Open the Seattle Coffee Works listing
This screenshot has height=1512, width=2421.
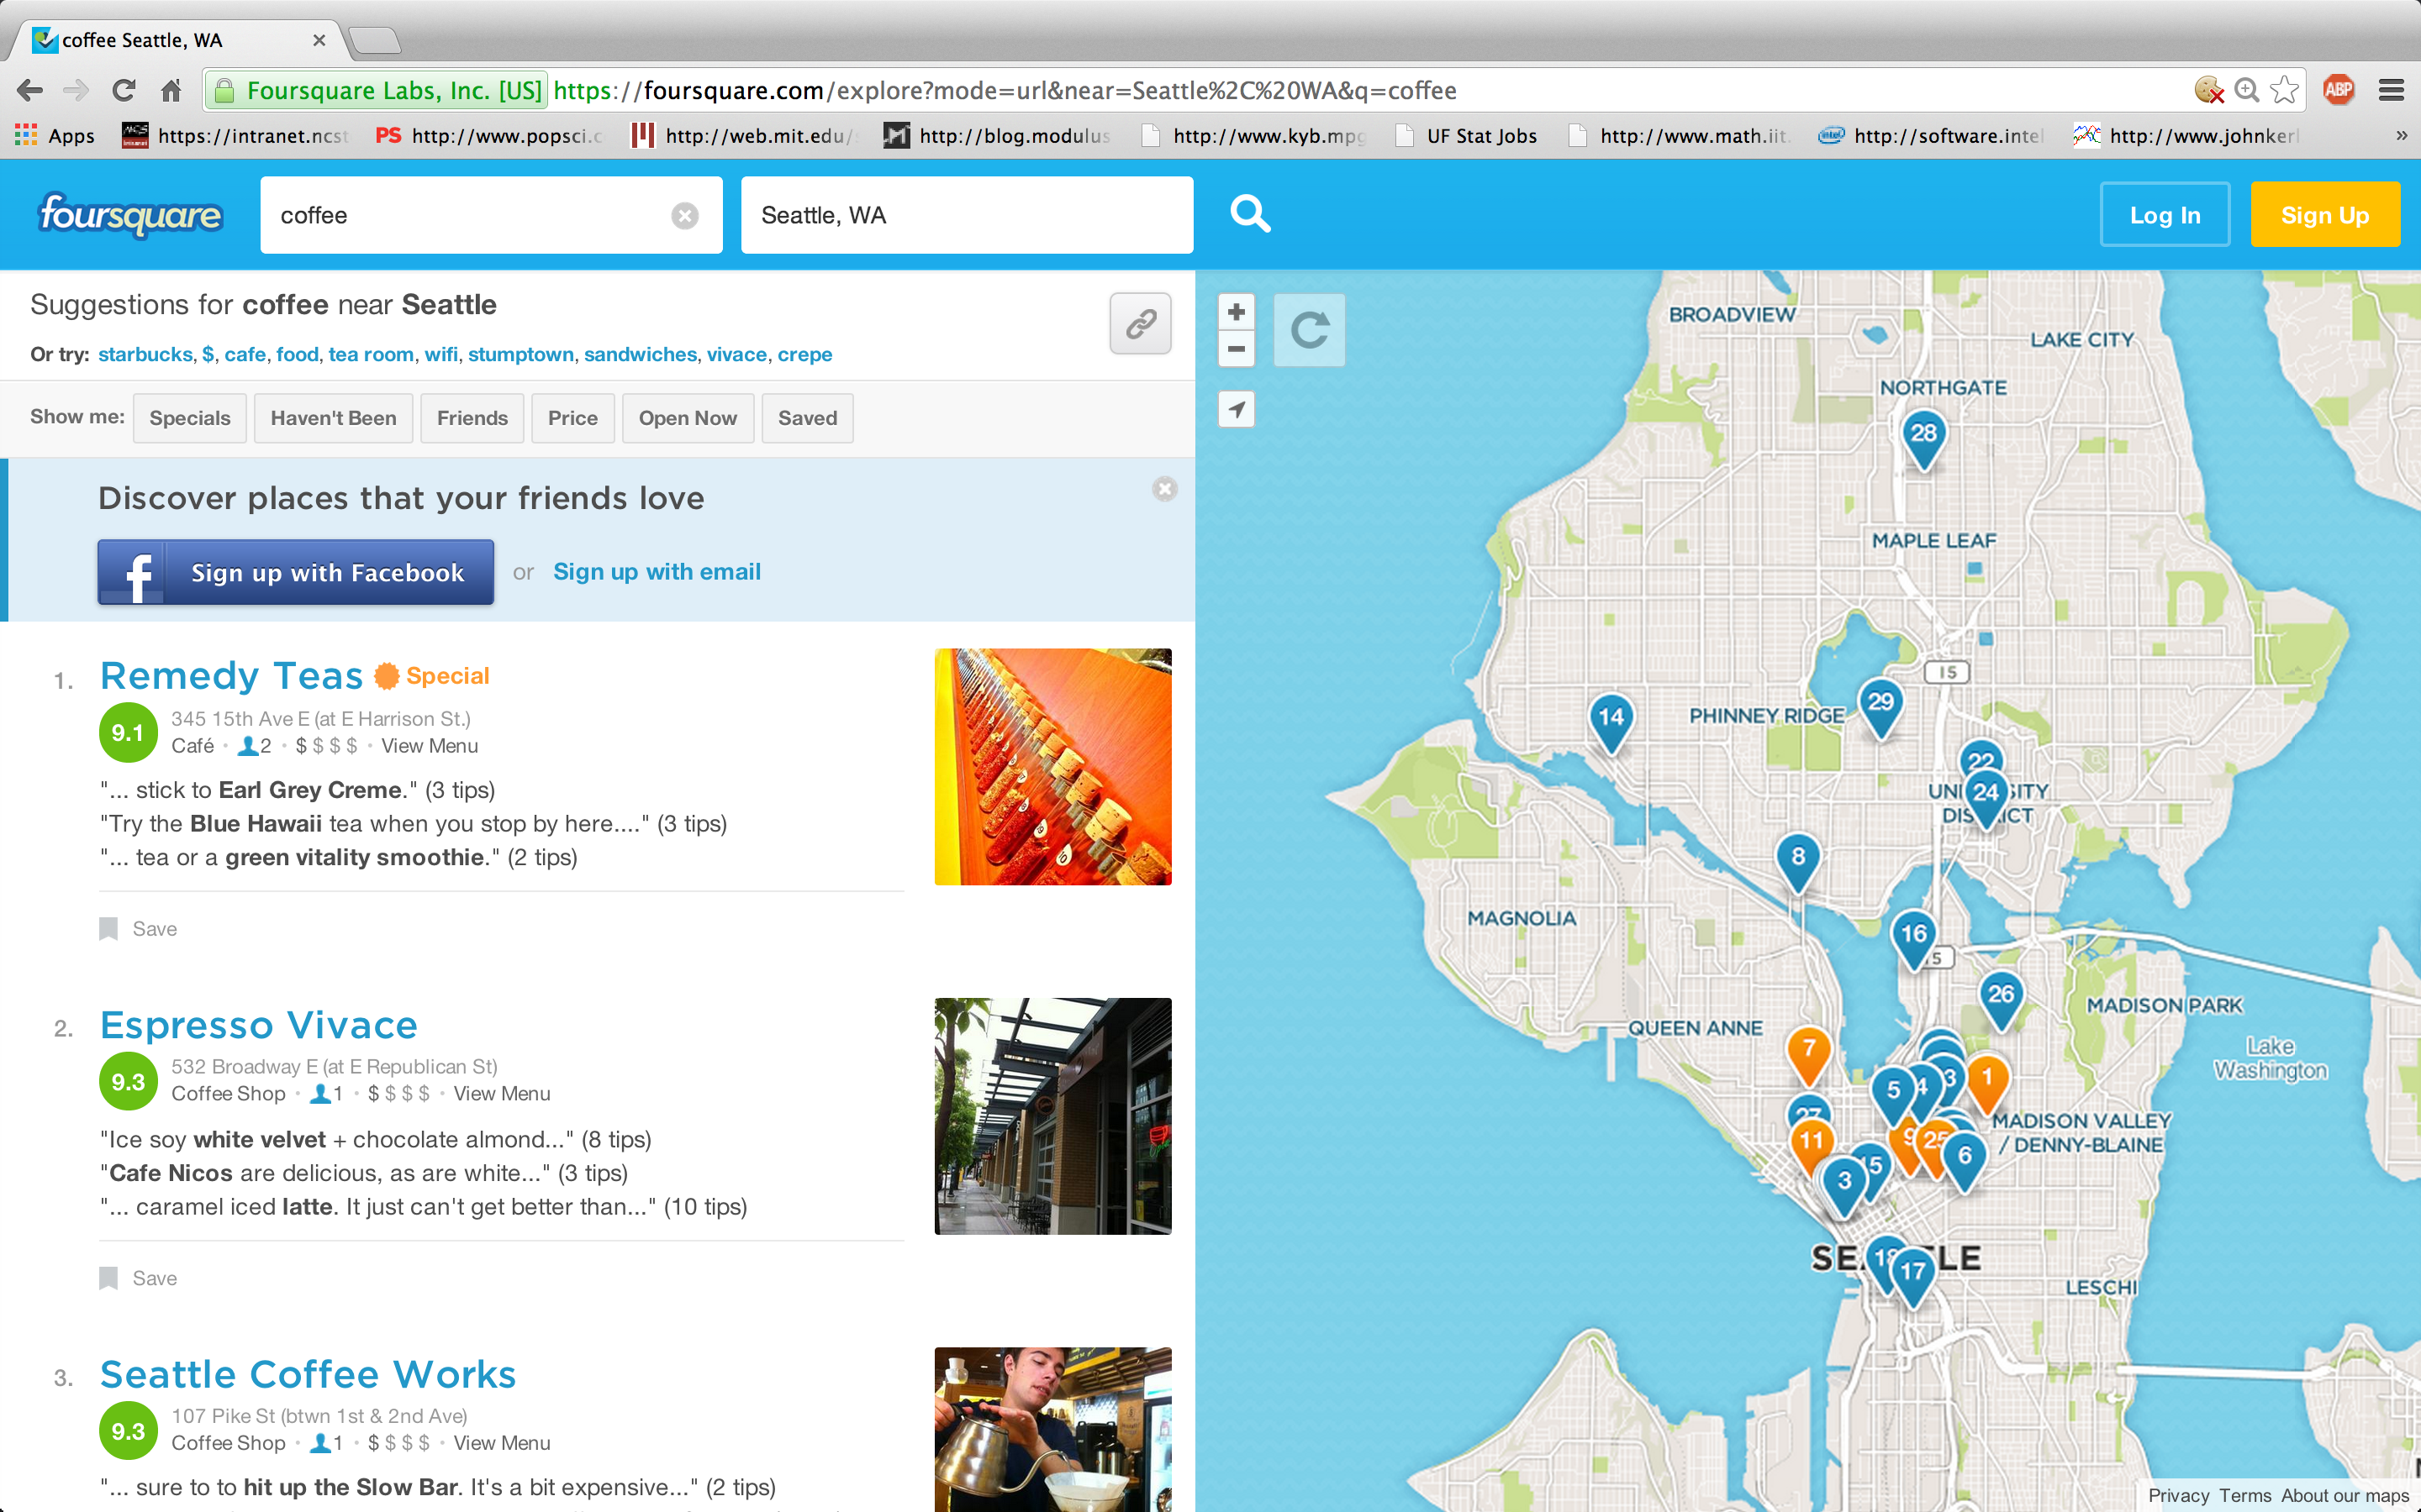309,1374
